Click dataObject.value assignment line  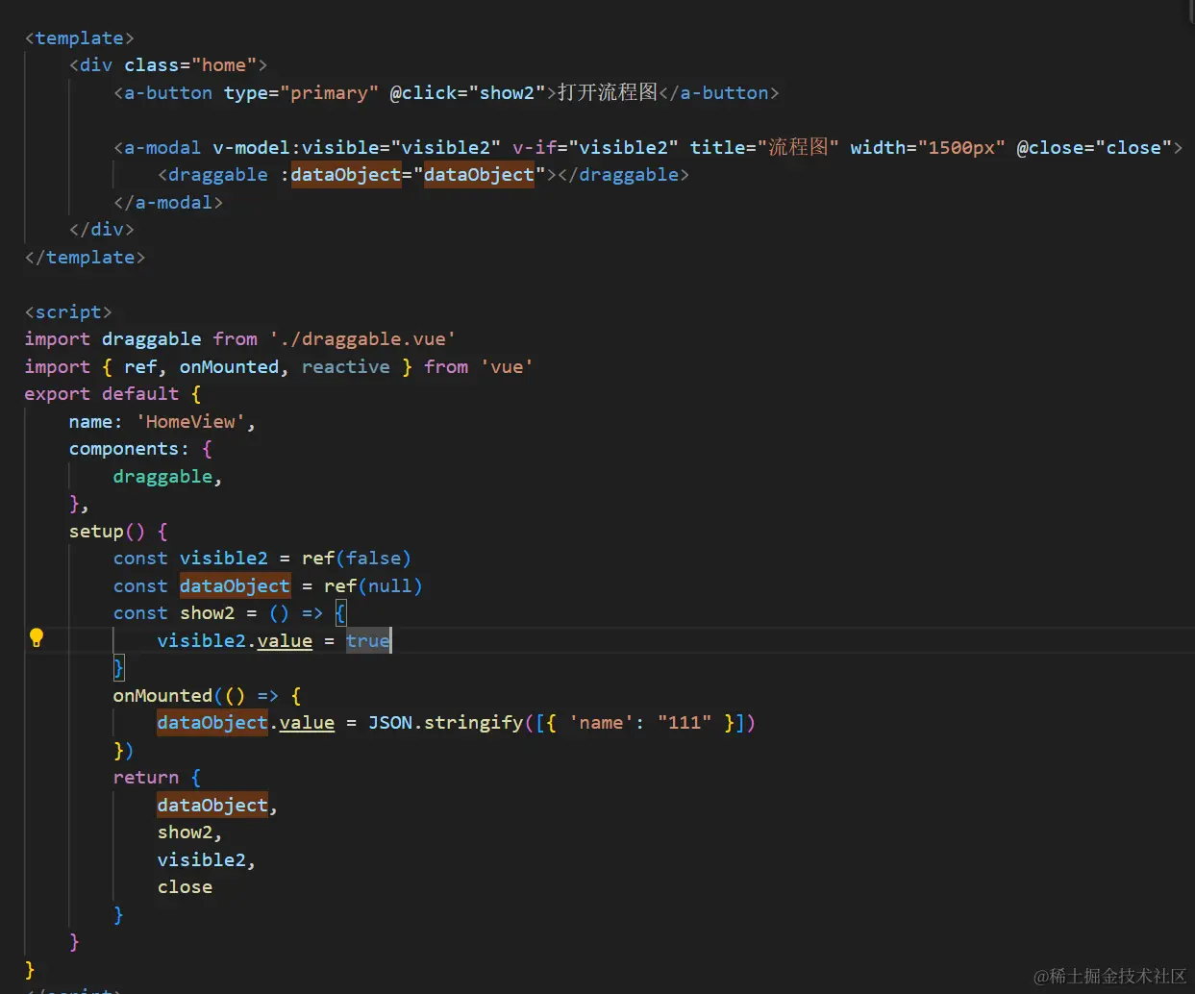(x=457, y=723)
